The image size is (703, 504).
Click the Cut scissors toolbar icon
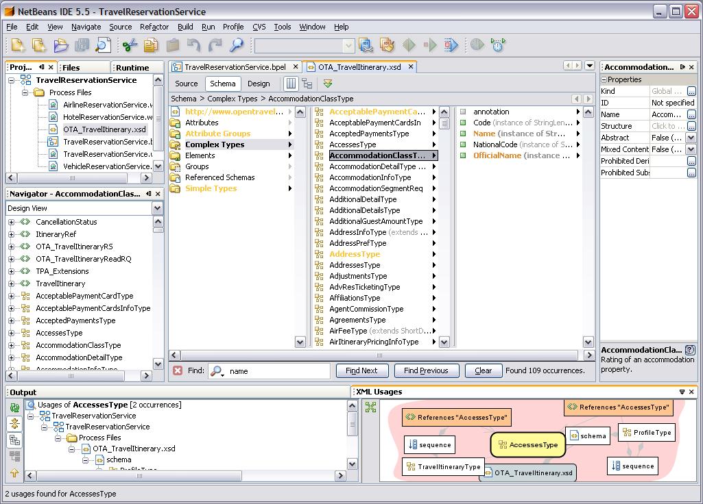(x=130, y=45)
